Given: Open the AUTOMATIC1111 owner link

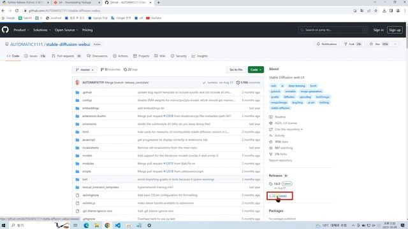Looking at the screenshot, I should [x=26, y=45].
